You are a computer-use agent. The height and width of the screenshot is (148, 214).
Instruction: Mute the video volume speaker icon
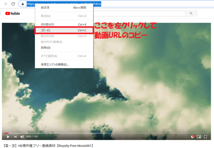point(22,137)
